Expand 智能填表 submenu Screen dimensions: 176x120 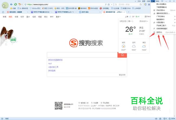(163, 19)
